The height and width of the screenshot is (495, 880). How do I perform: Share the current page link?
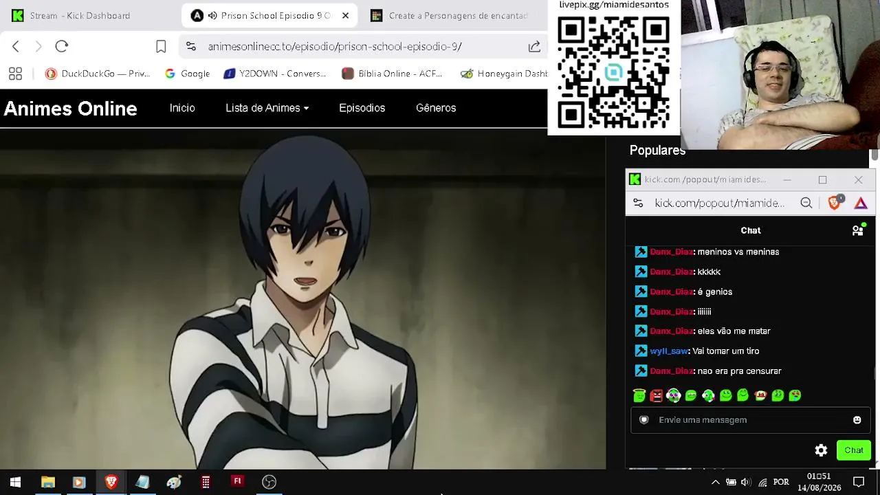click(534, 46)
